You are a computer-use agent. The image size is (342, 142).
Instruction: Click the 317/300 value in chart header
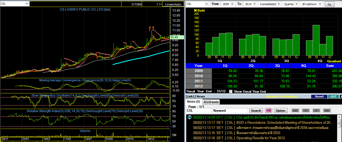(136, 4)
